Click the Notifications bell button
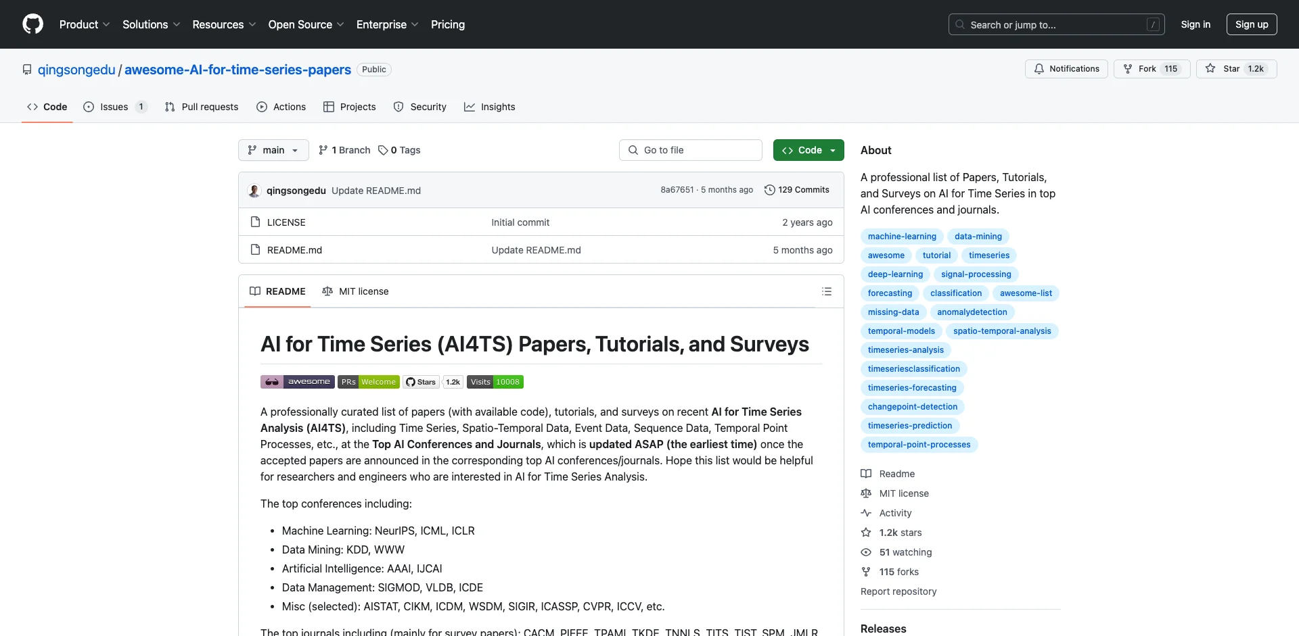Viewport: 1299px width, 636px height. 1066,69
